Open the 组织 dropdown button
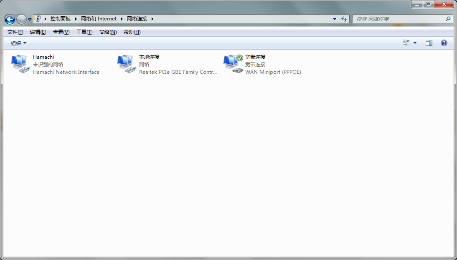Screen dimensions: 457x260 (x=18, y=43)
